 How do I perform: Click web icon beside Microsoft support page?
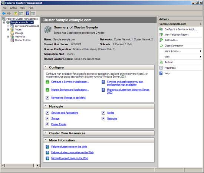pos(47,158)
